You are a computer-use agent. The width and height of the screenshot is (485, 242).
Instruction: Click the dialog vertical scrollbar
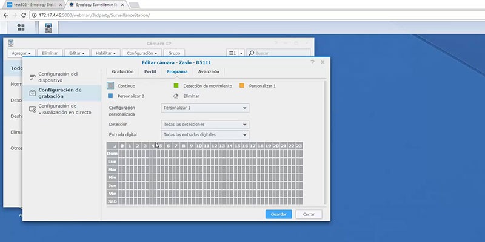pyautogui.click(x=324, y=143)
